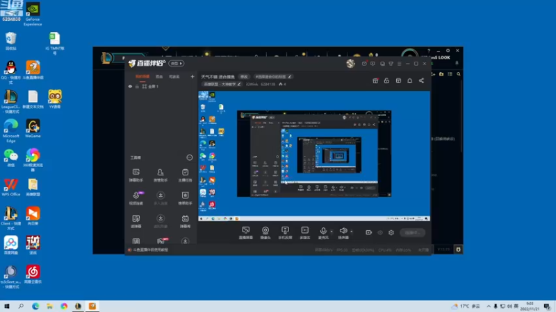
Task: Click the share icon above the preview
Action: [x=421, y=80]
